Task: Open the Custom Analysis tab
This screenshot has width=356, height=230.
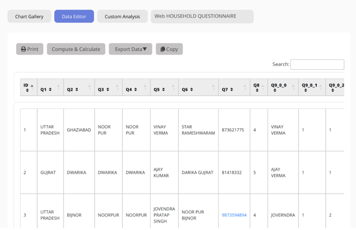Action: coord(122,16)
